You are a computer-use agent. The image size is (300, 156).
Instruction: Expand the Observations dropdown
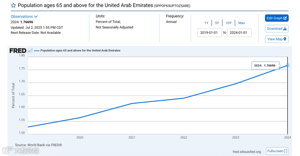tap(24, 17)
